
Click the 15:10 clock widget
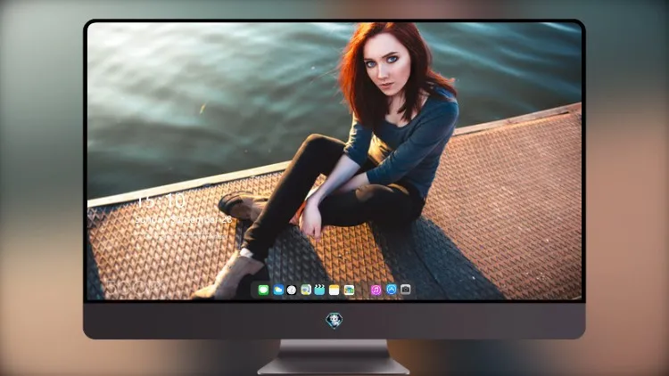(x=161, y=200)
